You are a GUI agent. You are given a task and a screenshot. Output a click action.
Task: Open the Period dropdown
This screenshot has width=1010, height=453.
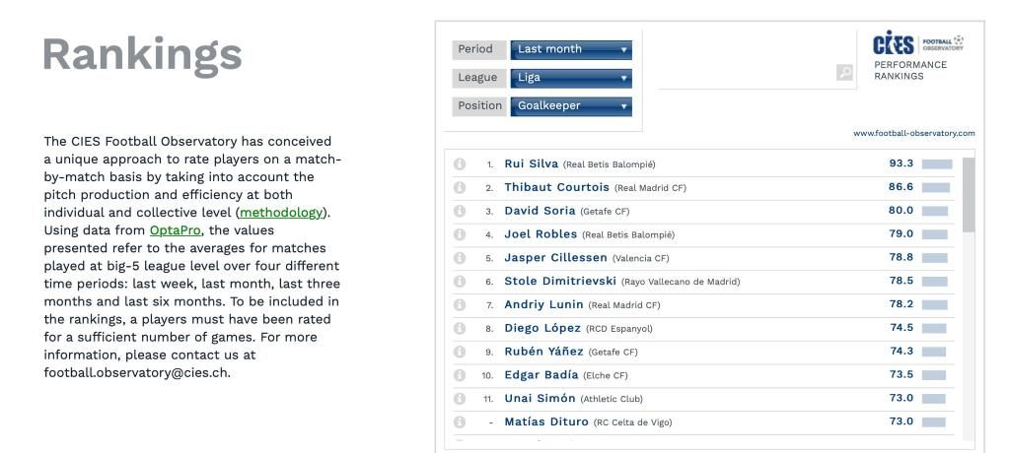point(571,49)
